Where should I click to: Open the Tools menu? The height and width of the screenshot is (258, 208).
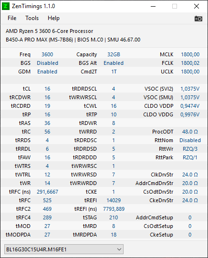click(32, 18)
